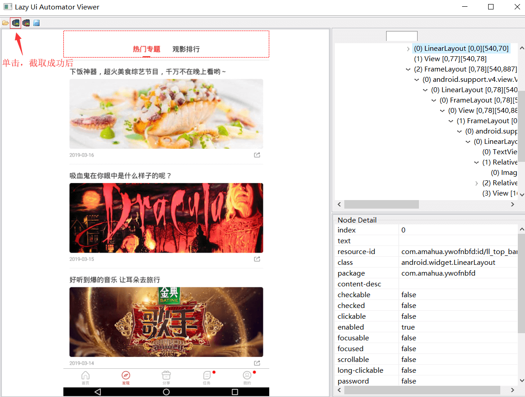
Task: Open the salmon food dish thumbnail
Action: [166, 114]
